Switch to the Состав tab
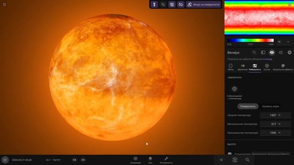Image resolution: width=294 pixels, height=165 pixels. [x=267, y=67]
